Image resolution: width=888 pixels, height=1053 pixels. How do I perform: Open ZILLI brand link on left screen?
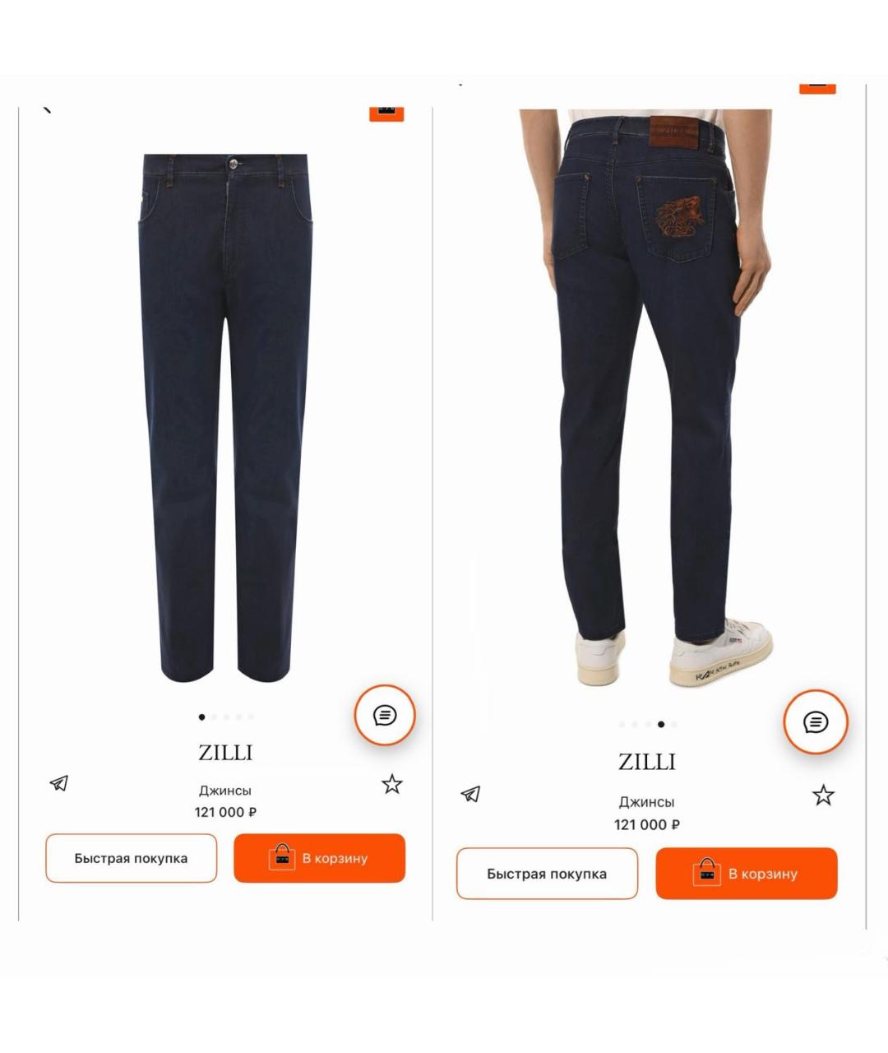coord(225,753)
